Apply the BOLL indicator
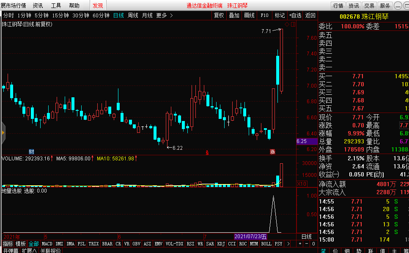The width and height of the screenshot is (409, 253). [x=266, y=244]
